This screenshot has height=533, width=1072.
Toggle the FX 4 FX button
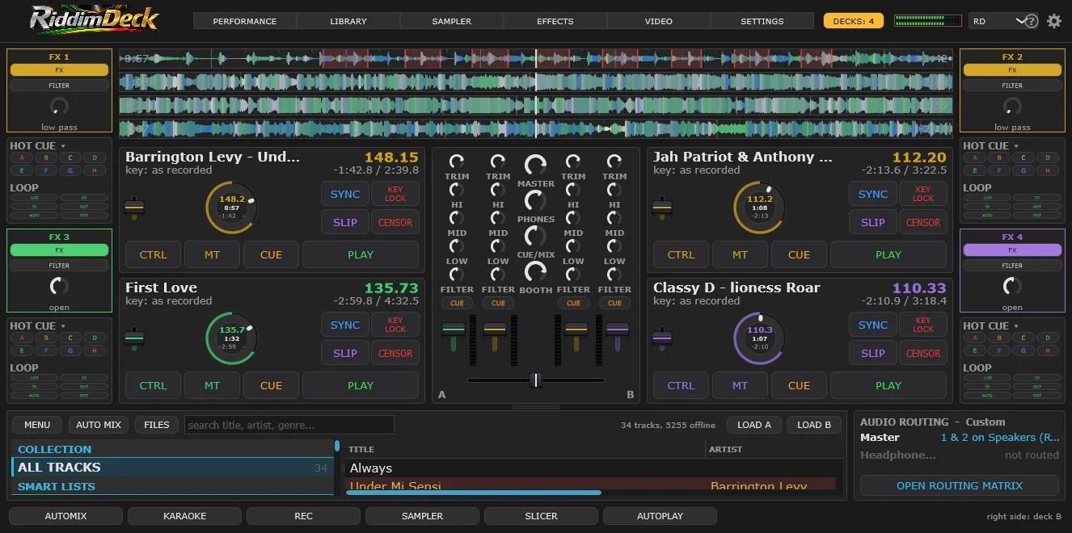[x=1012, y=250]
